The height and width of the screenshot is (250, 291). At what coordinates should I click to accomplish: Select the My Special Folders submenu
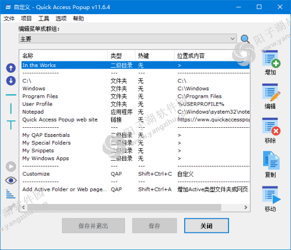tap(135, 143)
